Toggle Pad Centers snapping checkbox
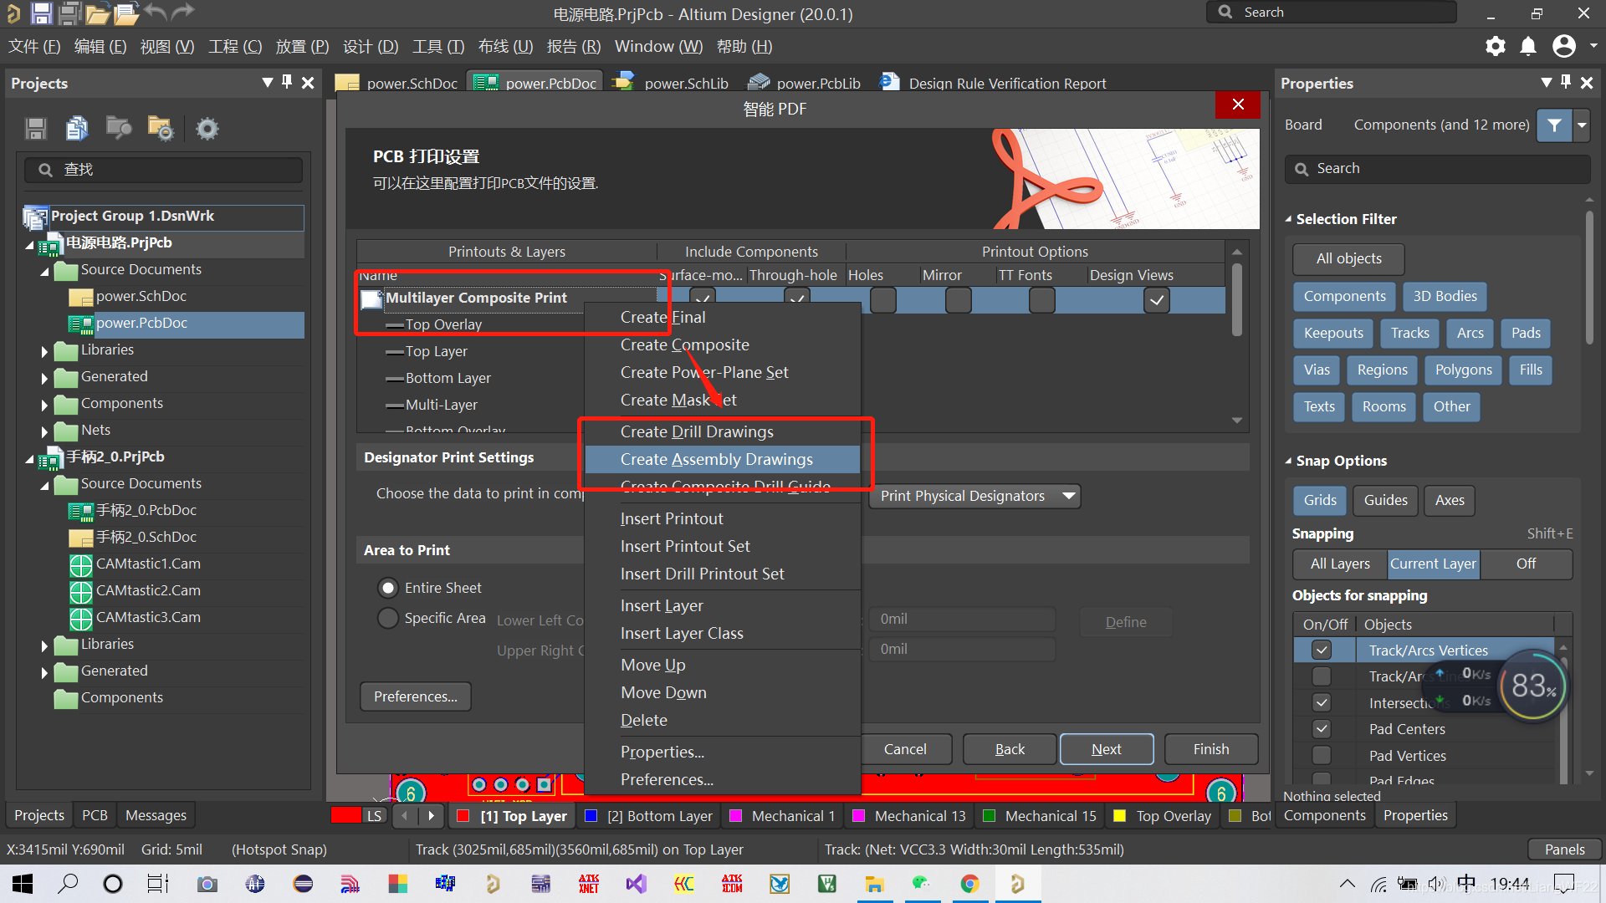The width and height of the screenshot is (1606, 903). click(1322, 729)
